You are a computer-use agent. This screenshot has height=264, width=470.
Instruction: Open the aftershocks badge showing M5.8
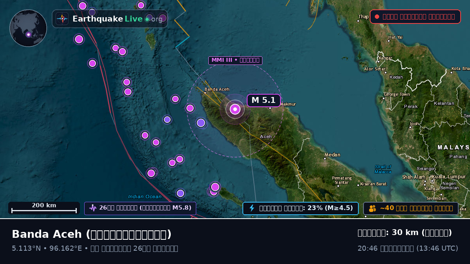click(140, 208)
